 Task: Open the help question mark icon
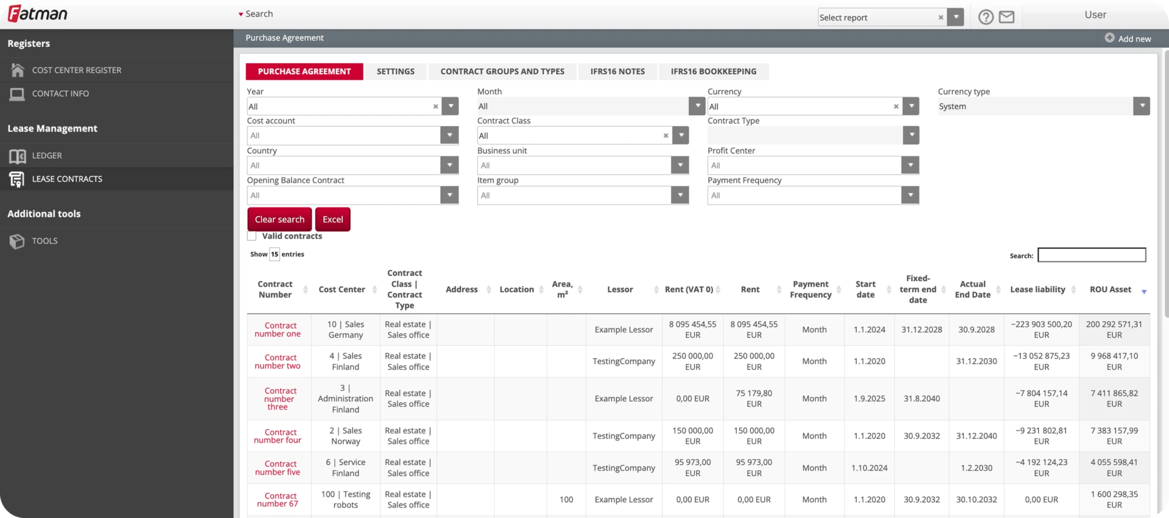click(x=986, y=17)
